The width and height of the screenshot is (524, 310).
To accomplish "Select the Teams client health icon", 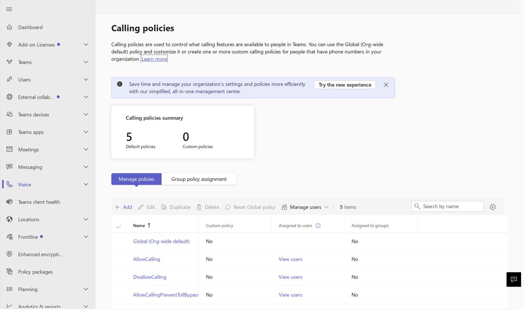I will tap(9, 202).
